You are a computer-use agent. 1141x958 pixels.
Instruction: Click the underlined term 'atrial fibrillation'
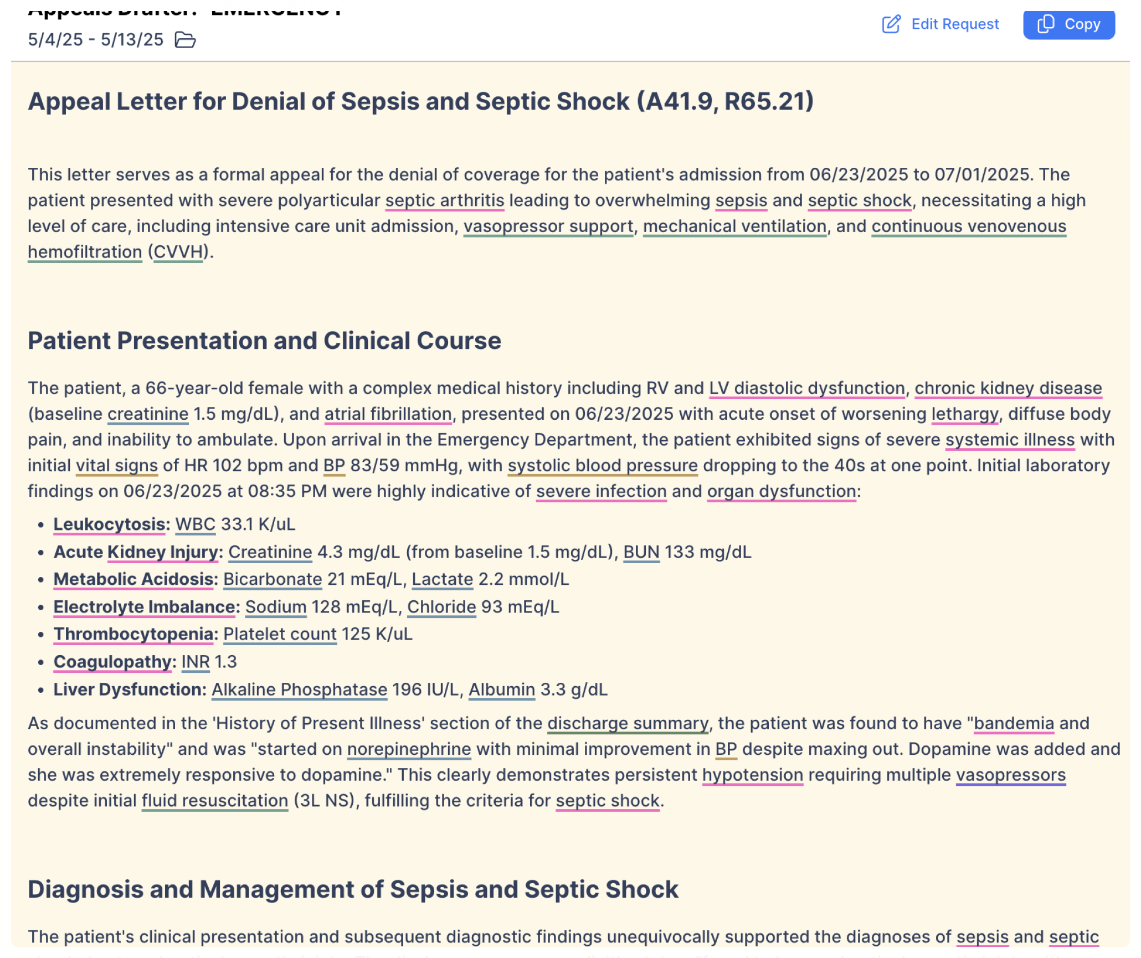coord(388,414)
